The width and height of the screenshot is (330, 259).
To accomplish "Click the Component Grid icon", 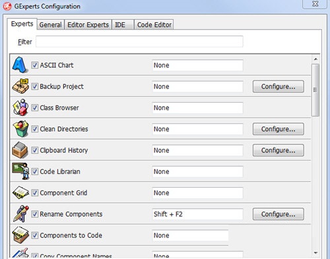I will click(20, 192).
